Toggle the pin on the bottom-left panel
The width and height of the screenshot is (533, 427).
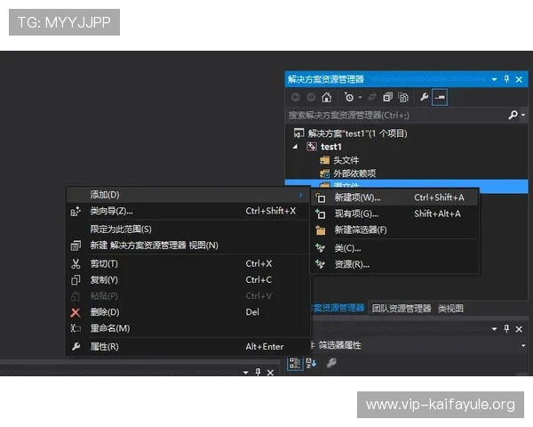[x=258, y=372]
